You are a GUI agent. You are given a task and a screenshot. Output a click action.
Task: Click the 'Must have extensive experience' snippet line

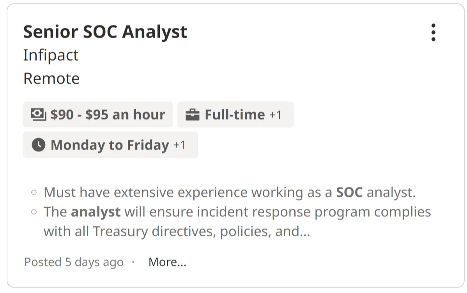(x=187, y=192)
